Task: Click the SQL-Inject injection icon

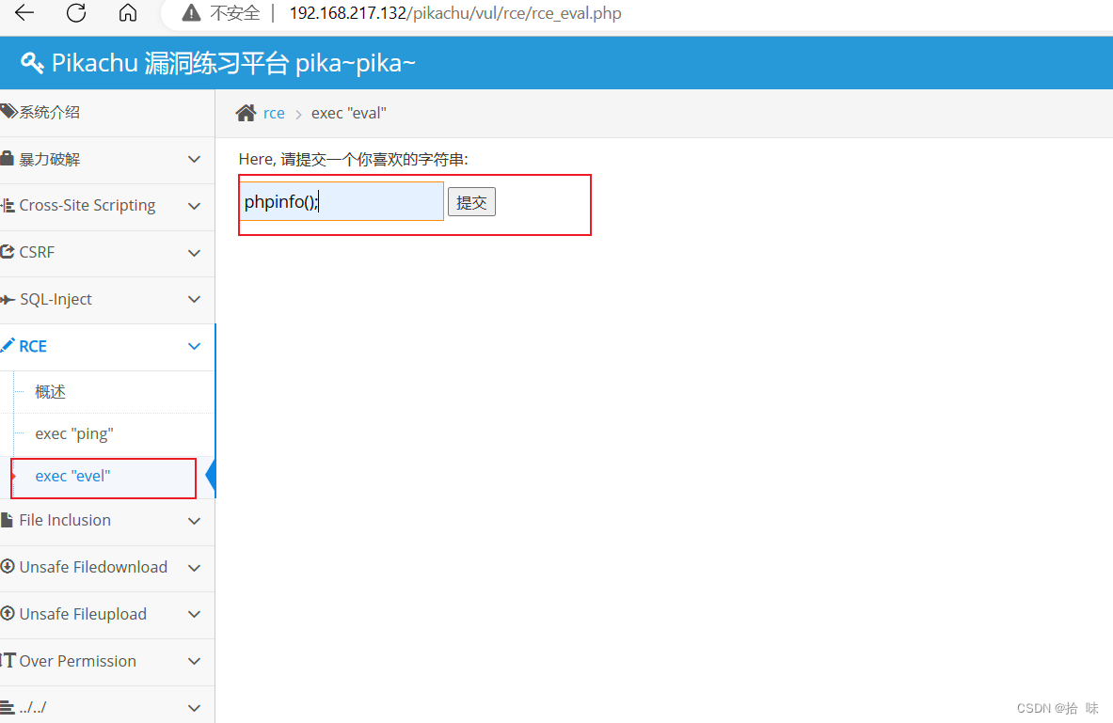Action: pos(8,299)
